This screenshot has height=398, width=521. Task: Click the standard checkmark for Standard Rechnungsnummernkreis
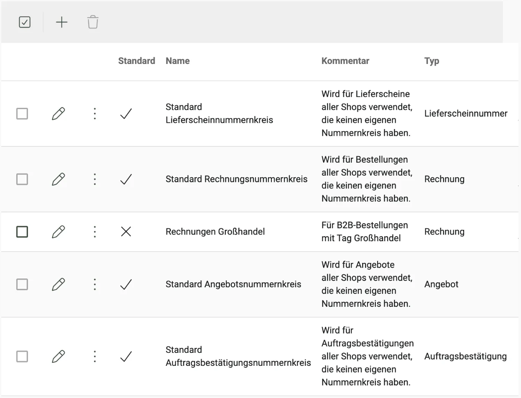point(126,179)
